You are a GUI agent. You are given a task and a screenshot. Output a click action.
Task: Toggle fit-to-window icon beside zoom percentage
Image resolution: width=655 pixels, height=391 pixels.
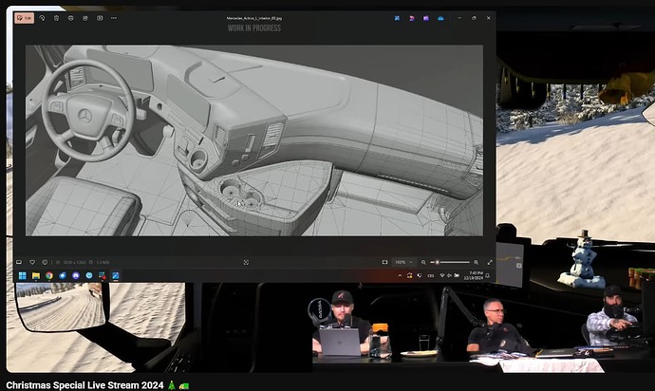[x=384, y=262]
